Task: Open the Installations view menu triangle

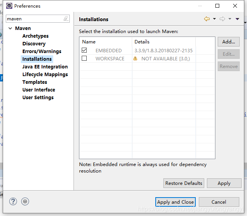Action: tap(237, 19)
